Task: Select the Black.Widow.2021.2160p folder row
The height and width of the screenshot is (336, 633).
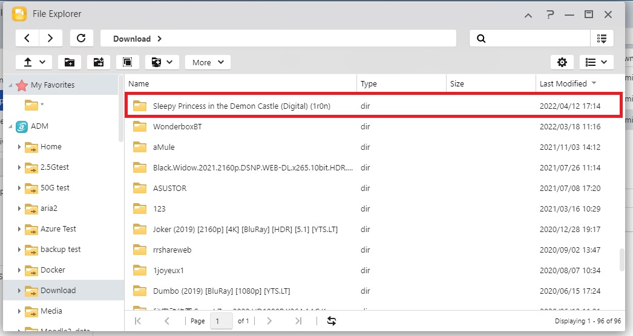Action: [x=373, y=168]
